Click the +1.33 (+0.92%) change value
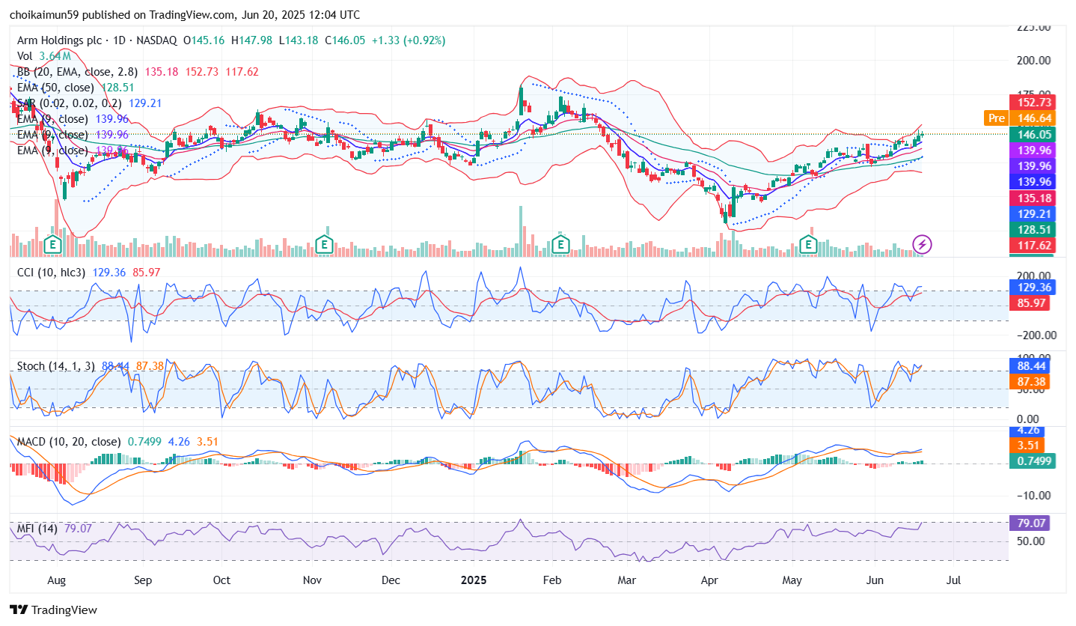Image resolution: width=1076 pixels, height=626 pixels. pyautogui.click(x=407, y=40)
